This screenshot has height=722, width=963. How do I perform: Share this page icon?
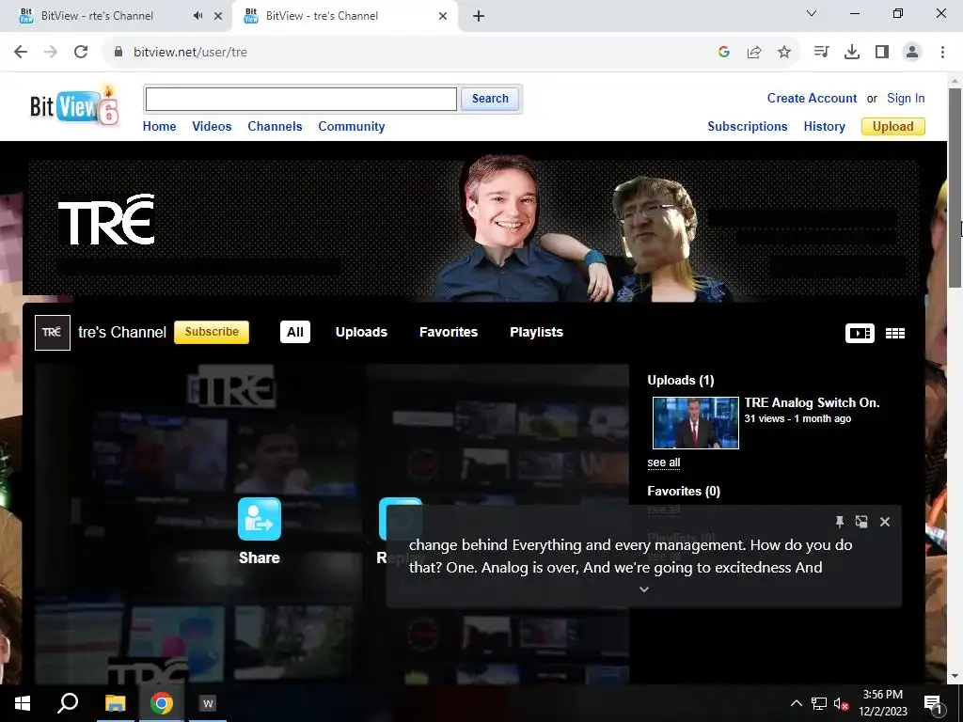(x=754, y=52)
